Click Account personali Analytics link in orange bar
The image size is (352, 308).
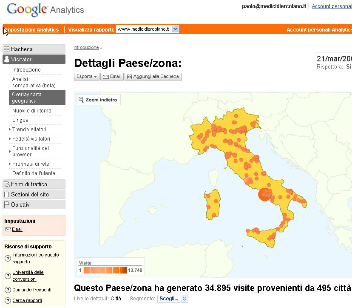pos(319,29)
